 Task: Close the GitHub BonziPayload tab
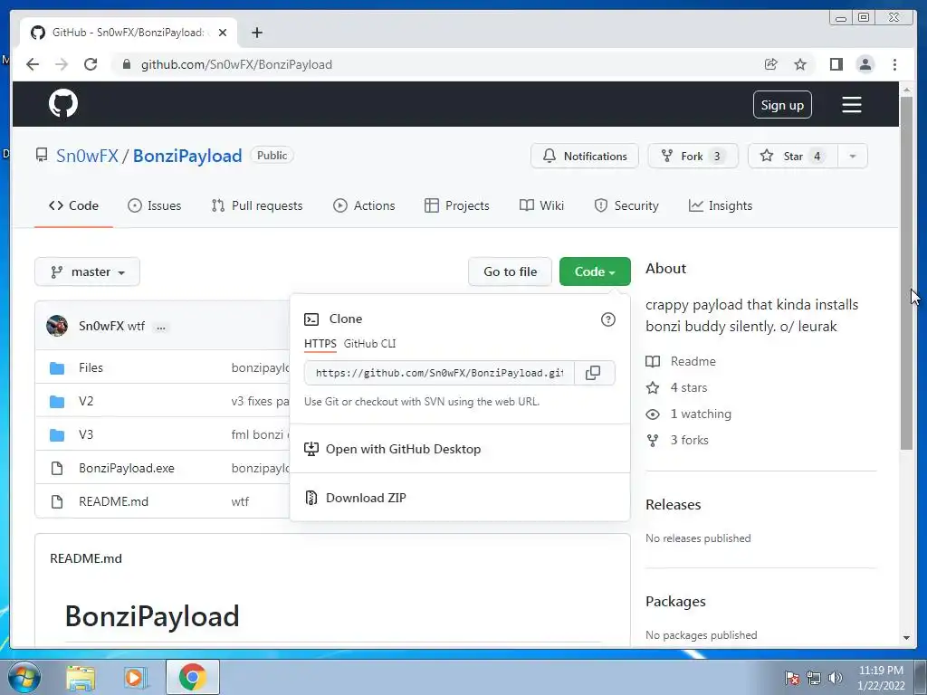pyautogui.click(x=223, y=33)
